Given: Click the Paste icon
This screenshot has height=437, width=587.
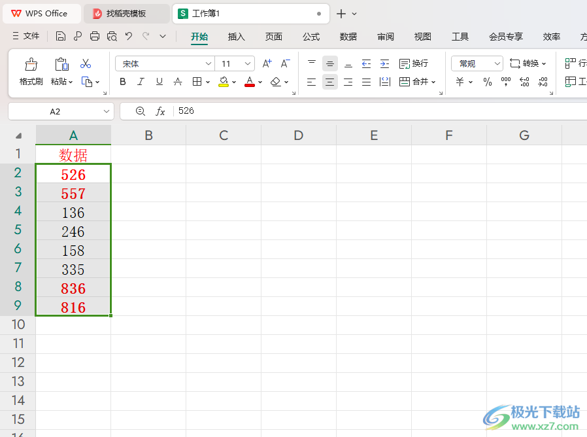Looking at the screenshot, I should 61,65.
